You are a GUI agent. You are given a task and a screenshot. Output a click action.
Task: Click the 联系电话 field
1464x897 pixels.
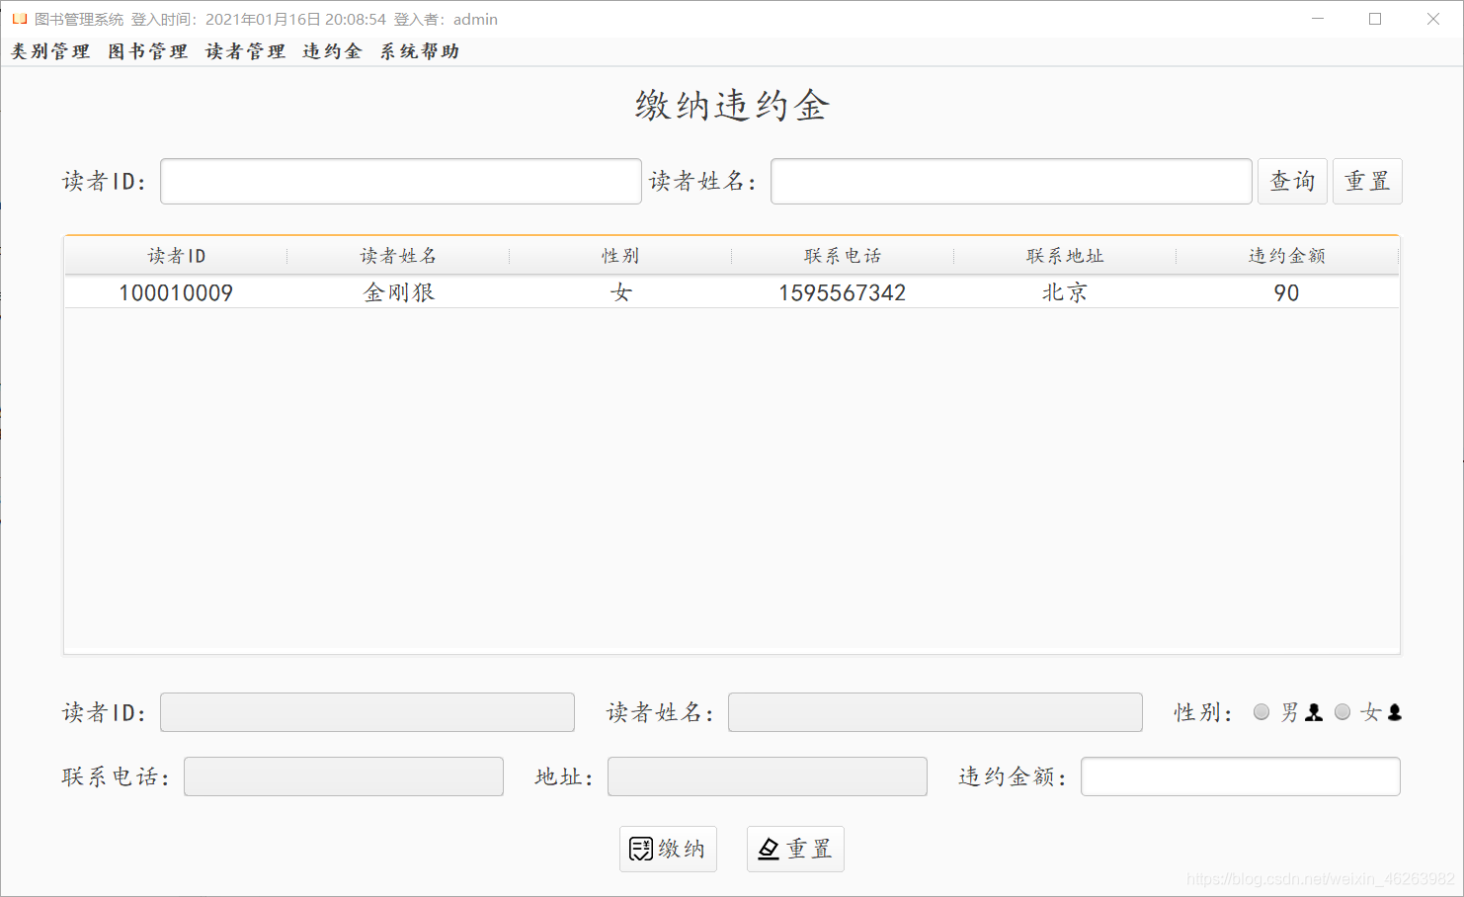pyautogui.click(x=344, y=776)
